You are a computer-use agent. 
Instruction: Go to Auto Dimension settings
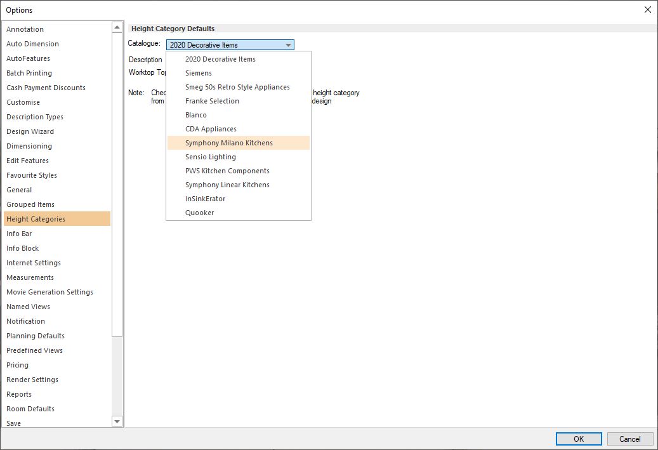[57, 44]
